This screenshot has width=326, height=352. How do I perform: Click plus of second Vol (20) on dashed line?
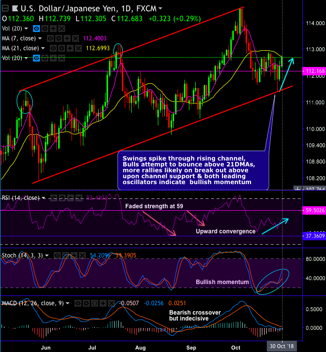point(53,58)
